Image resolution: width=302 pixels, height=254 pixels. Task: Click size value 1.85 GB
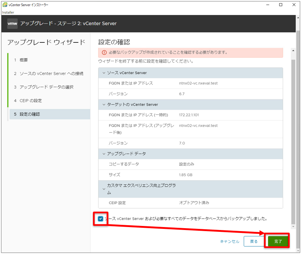pos(185,175)
